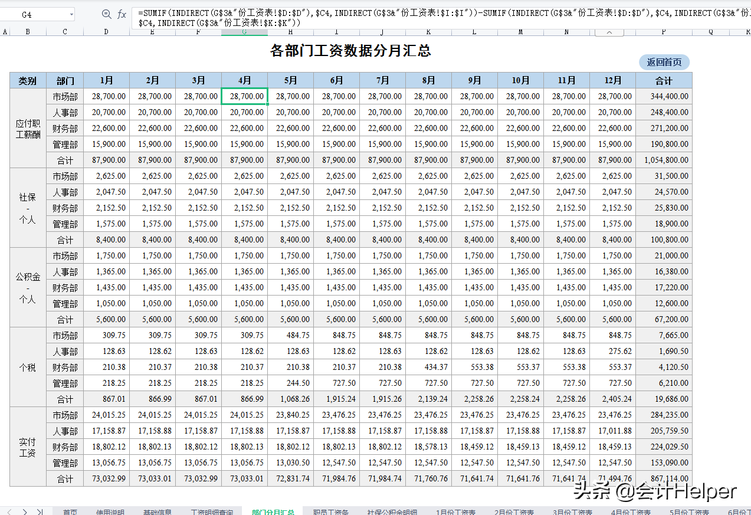Image resolution: width=751 pixels, height=515 pixels.
Task: Select the 实付工资 category cell
Action: 28,447
